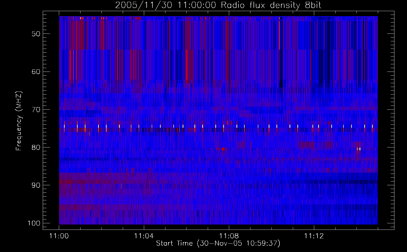Click the 11:00 time tick label

[x=59, y=236]
